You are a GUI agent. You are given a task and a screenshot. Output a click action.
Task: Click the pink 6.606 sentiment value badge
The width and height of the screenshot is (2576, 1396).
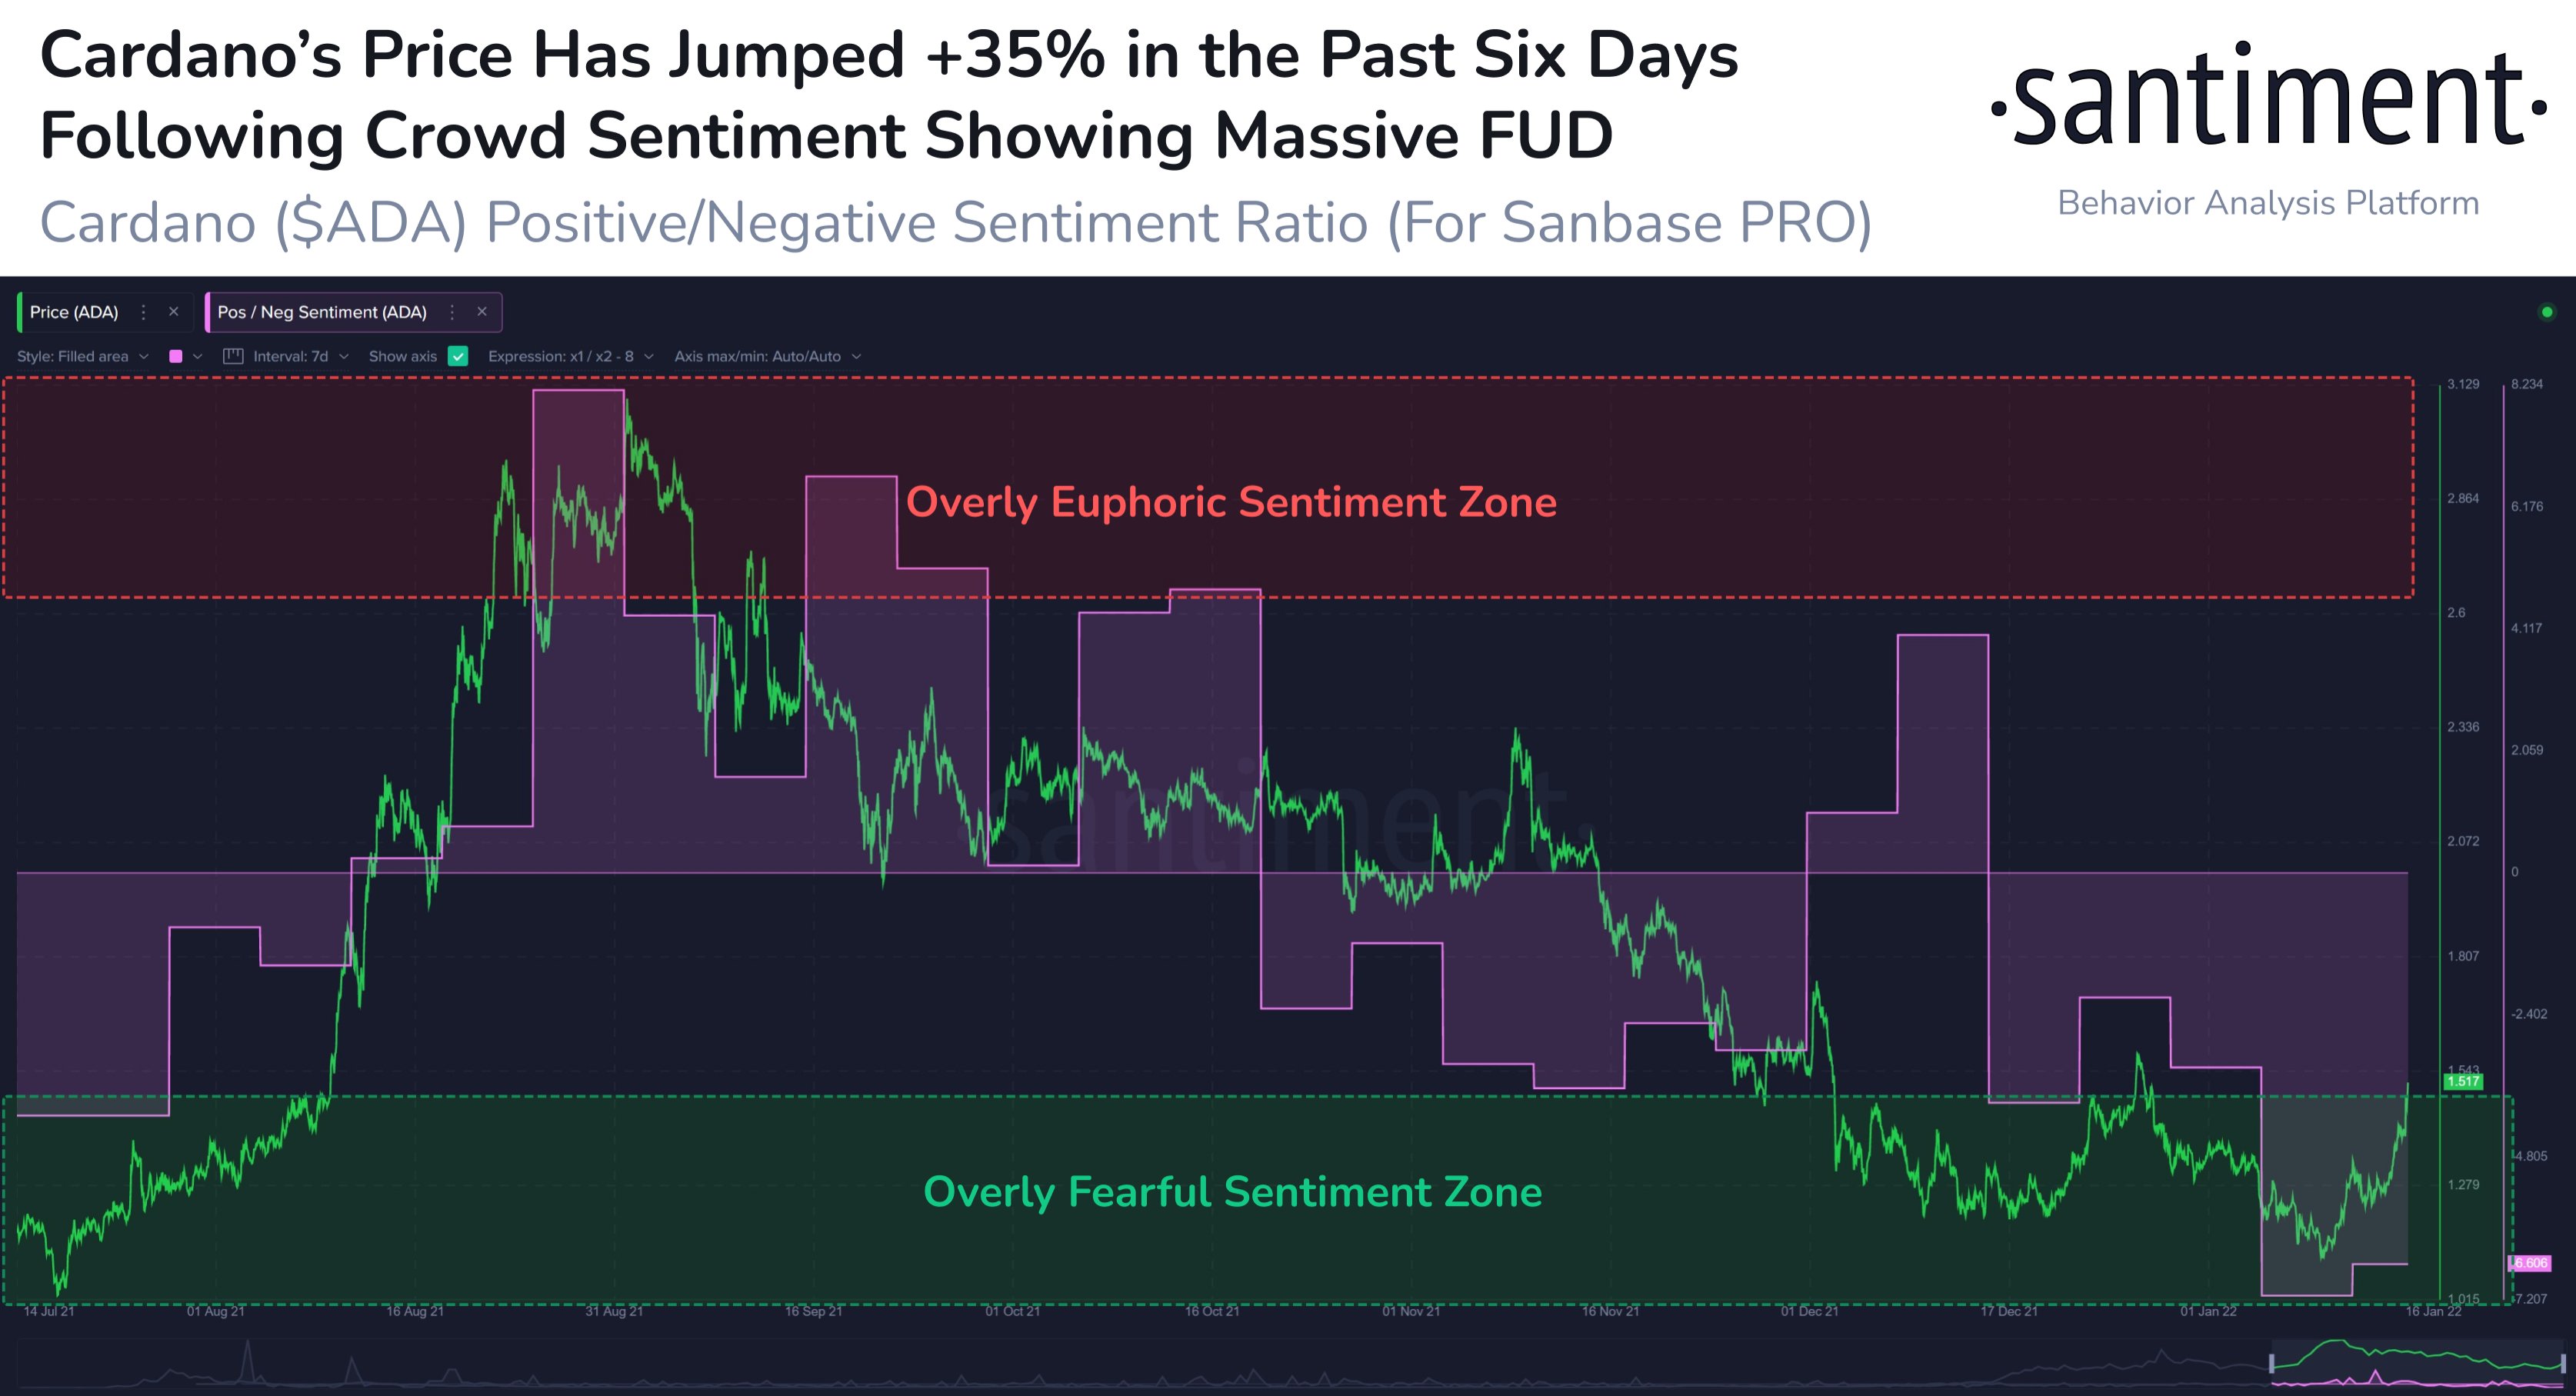click(x=2530, y=1263)
